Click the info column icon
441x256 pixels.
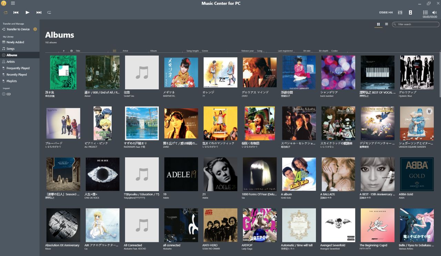point(72,51)
